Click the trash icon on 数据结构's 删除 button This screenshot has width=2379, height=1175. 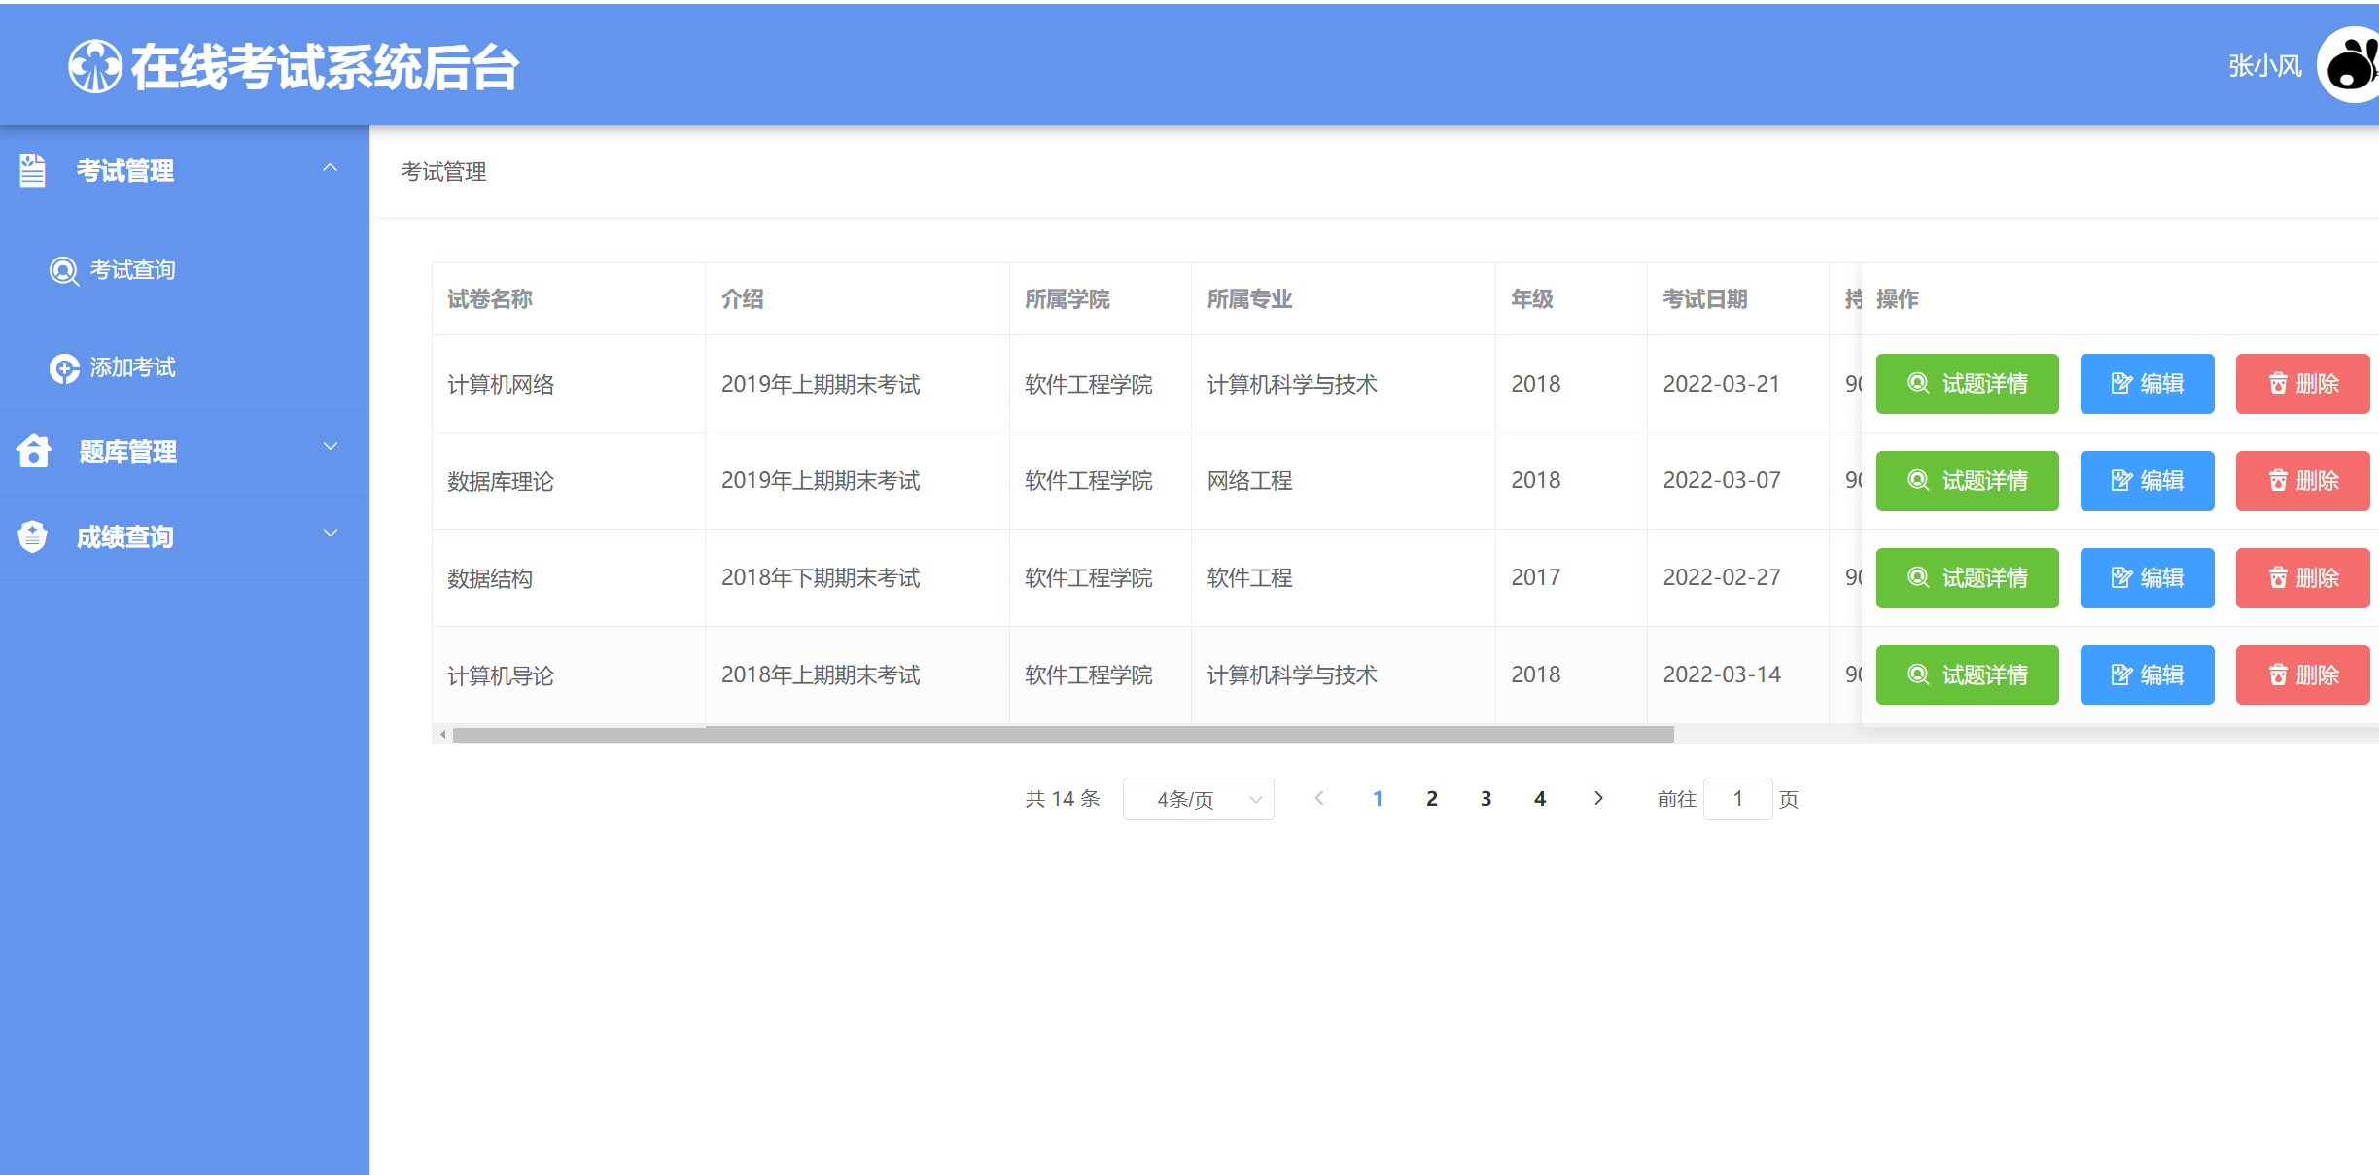(x=2276, y=577)
